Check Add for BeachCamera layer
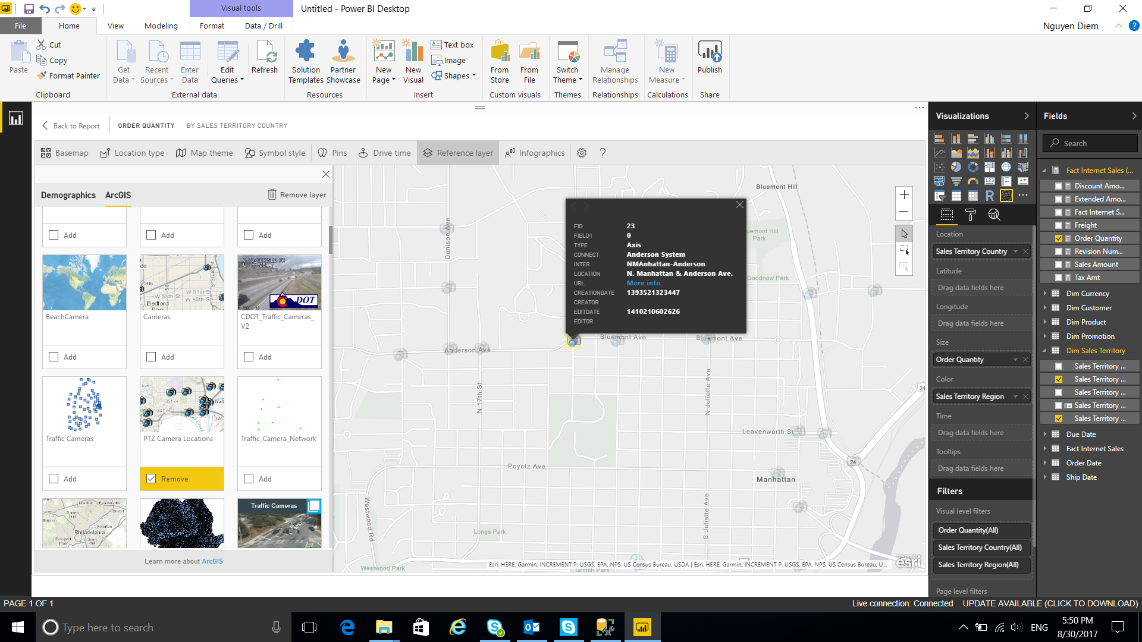 [54, 357]
